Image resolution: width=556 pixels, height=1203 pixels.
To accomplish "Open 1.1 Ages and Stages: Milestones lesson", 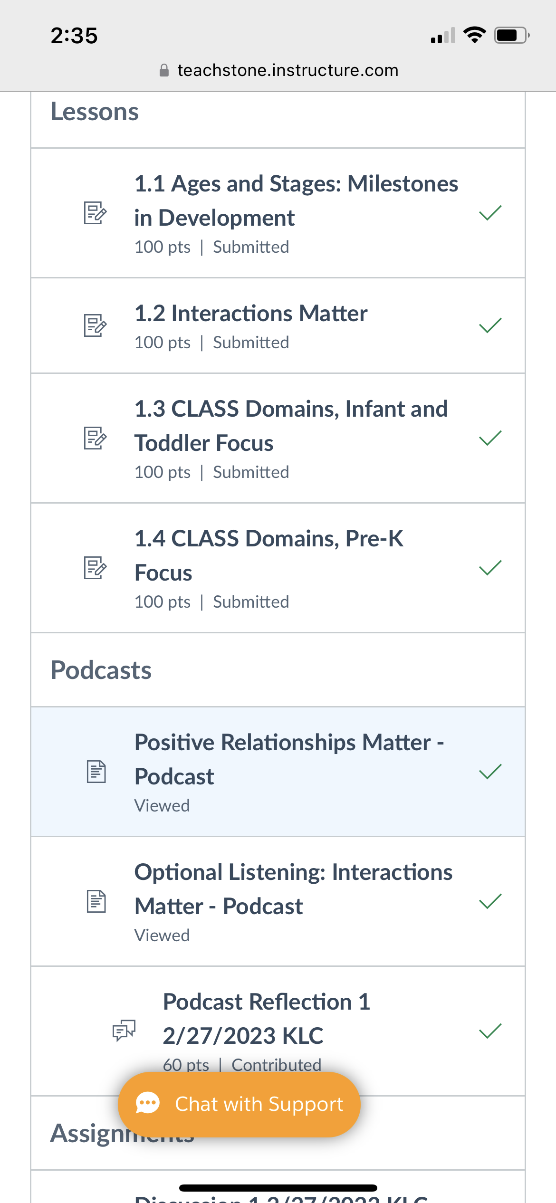I will tap(296, 200).
